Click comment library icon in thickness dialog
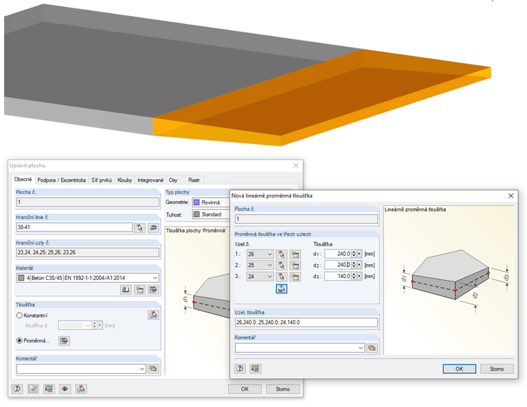Screen dimensions: 527x407 pos(372,348)
